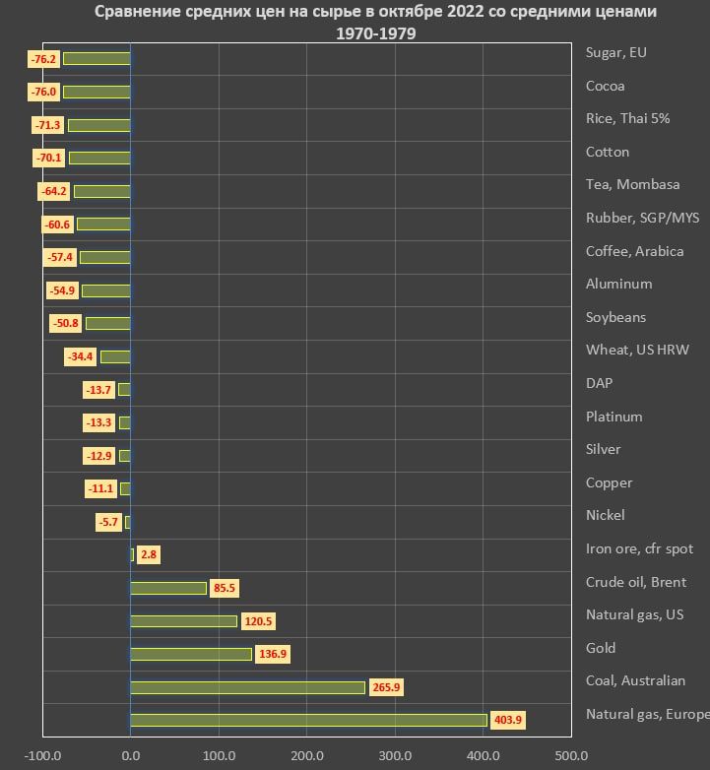
Task: Click the -76.0 Cocoa data label
Action: point(44,93)
